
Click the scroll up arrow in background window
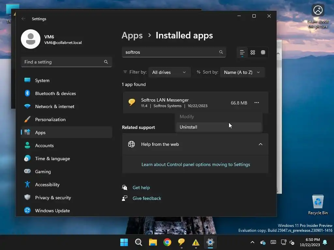tap(278, 53)
